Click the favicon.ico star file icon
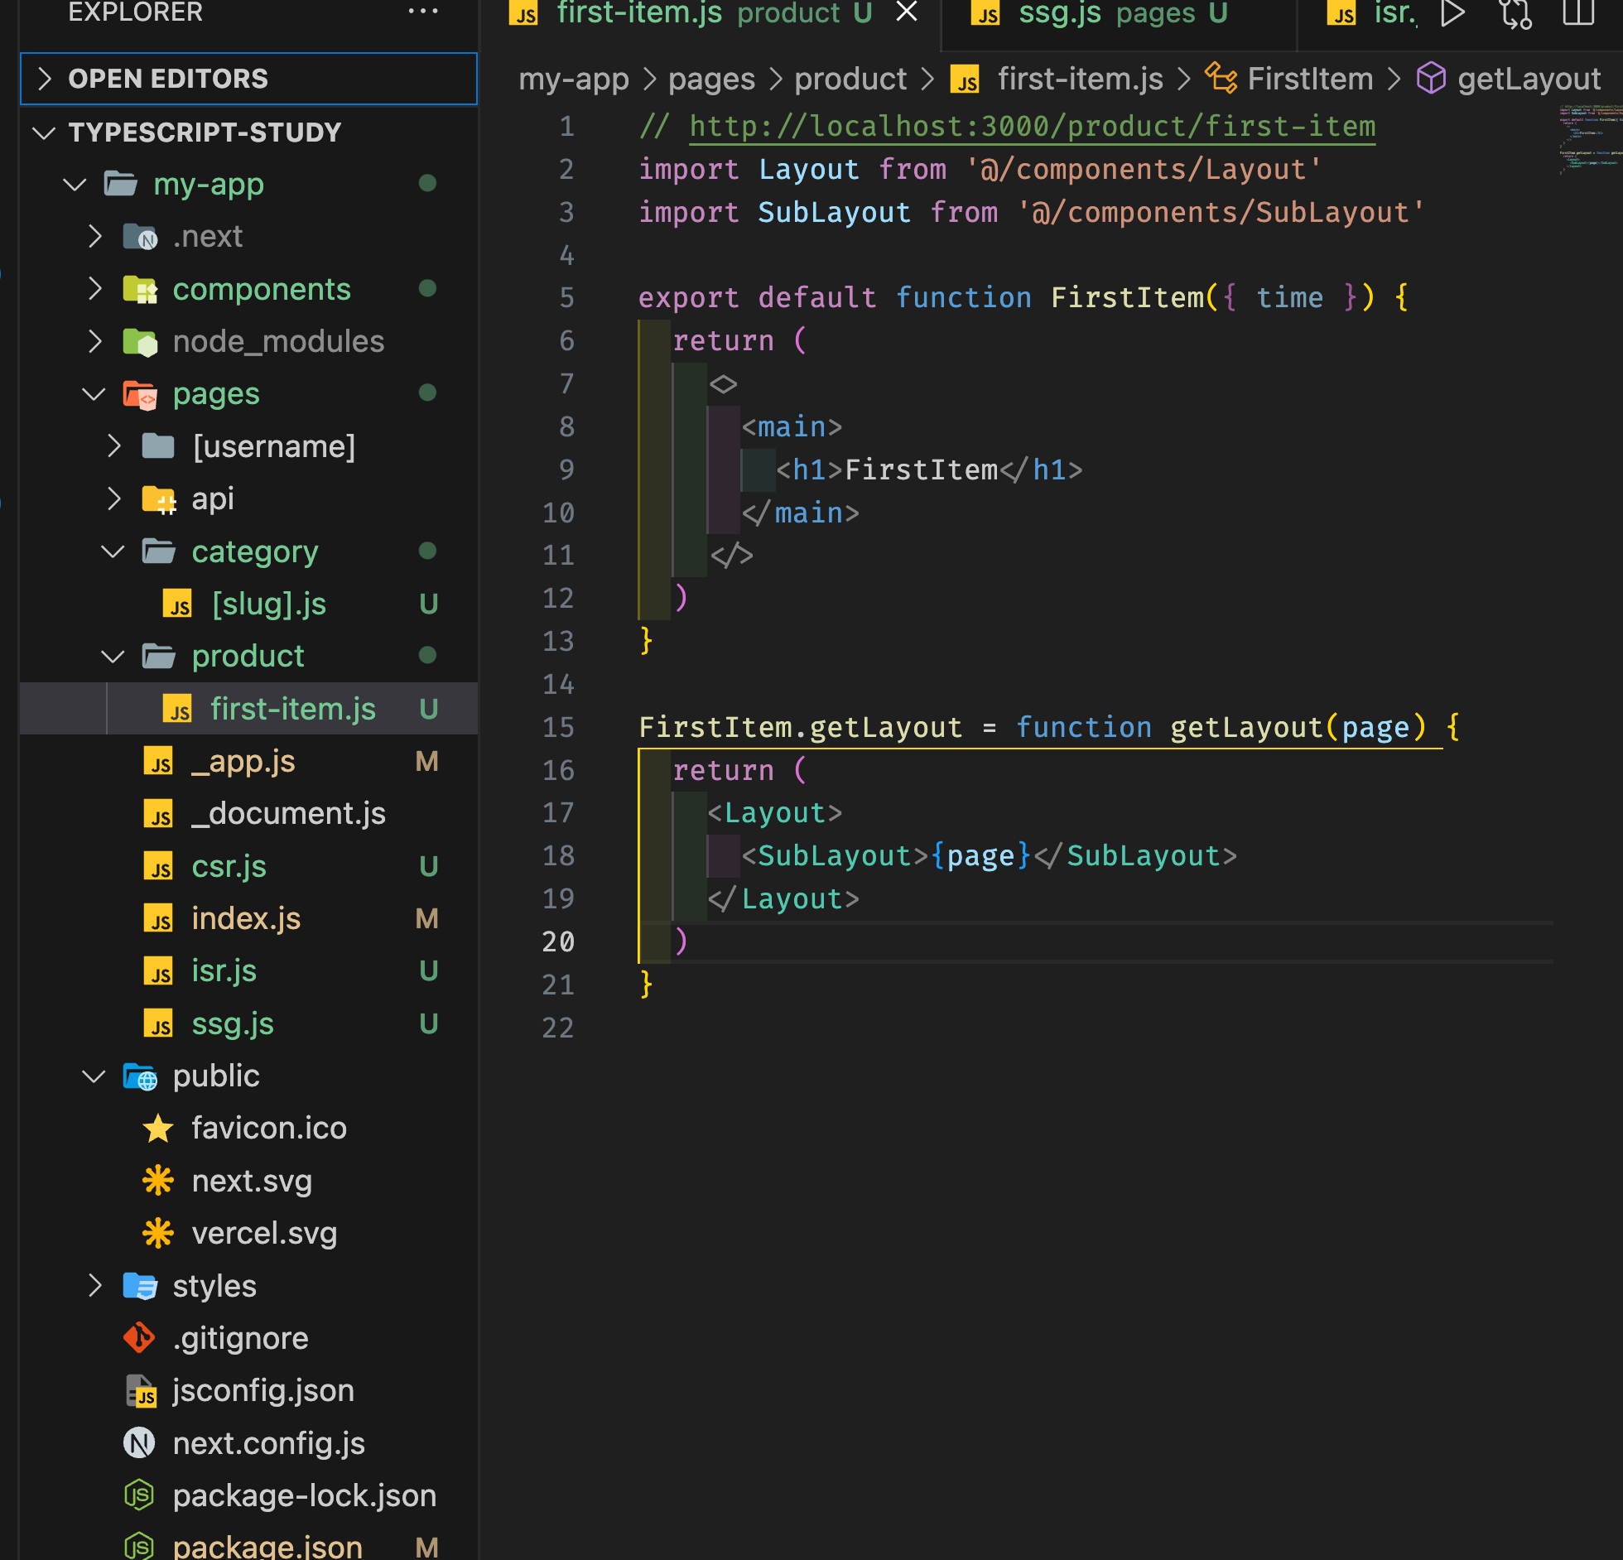This screenshot has width=1623, height=1560. pyautogui.click(x=158, y=1129)
